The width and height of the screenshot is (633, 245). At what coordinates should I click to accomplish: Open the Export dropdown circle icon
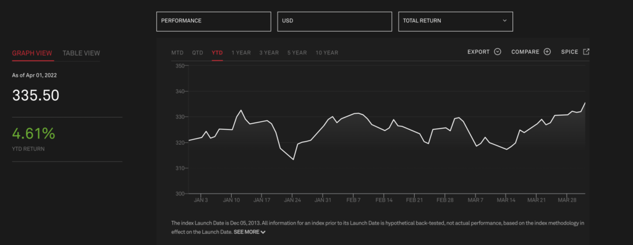point(498,52)
